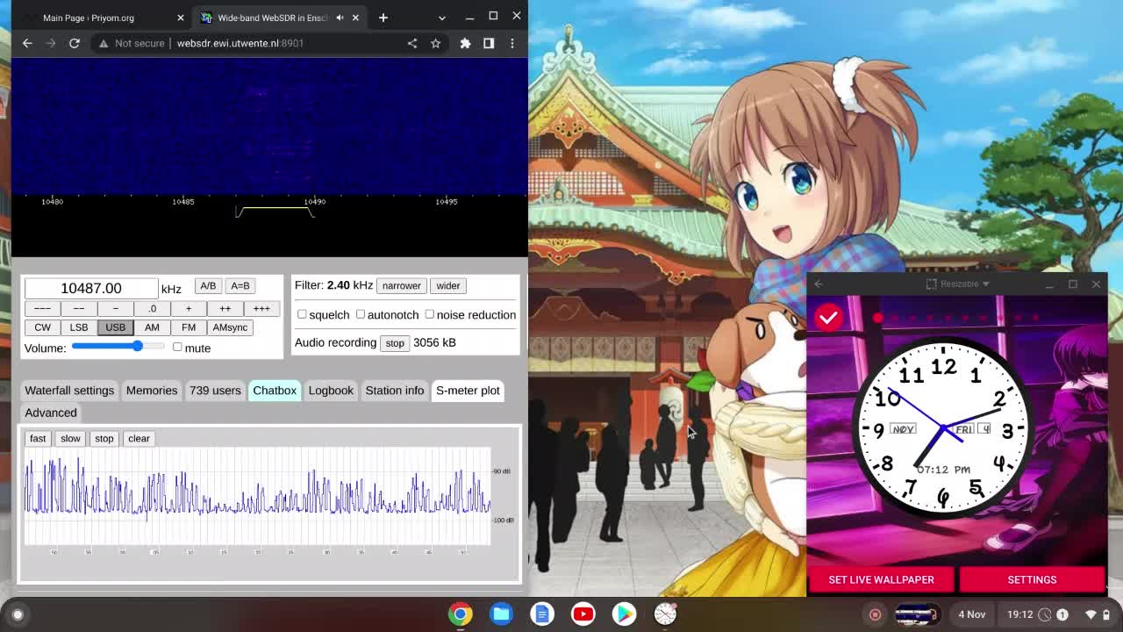The height and width of the screenshot is (632, 1123).
Task: Set S-meter plot speed to slow
Action: (x=70, y=439)
